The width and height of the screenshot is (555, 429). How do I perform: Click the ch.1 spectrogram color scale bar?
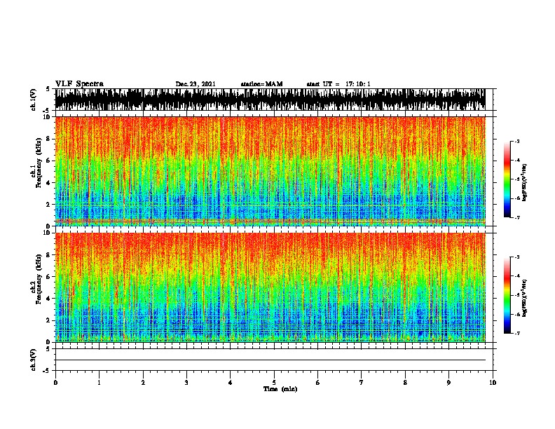click(x=507, y=179)
